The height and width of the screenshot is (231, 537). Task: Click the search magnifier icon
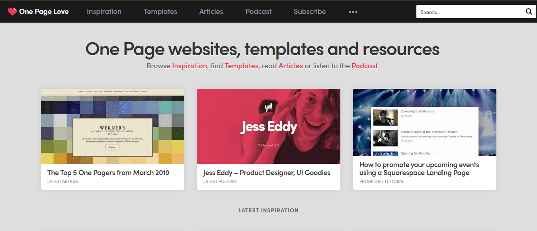[x=529, y=12]
